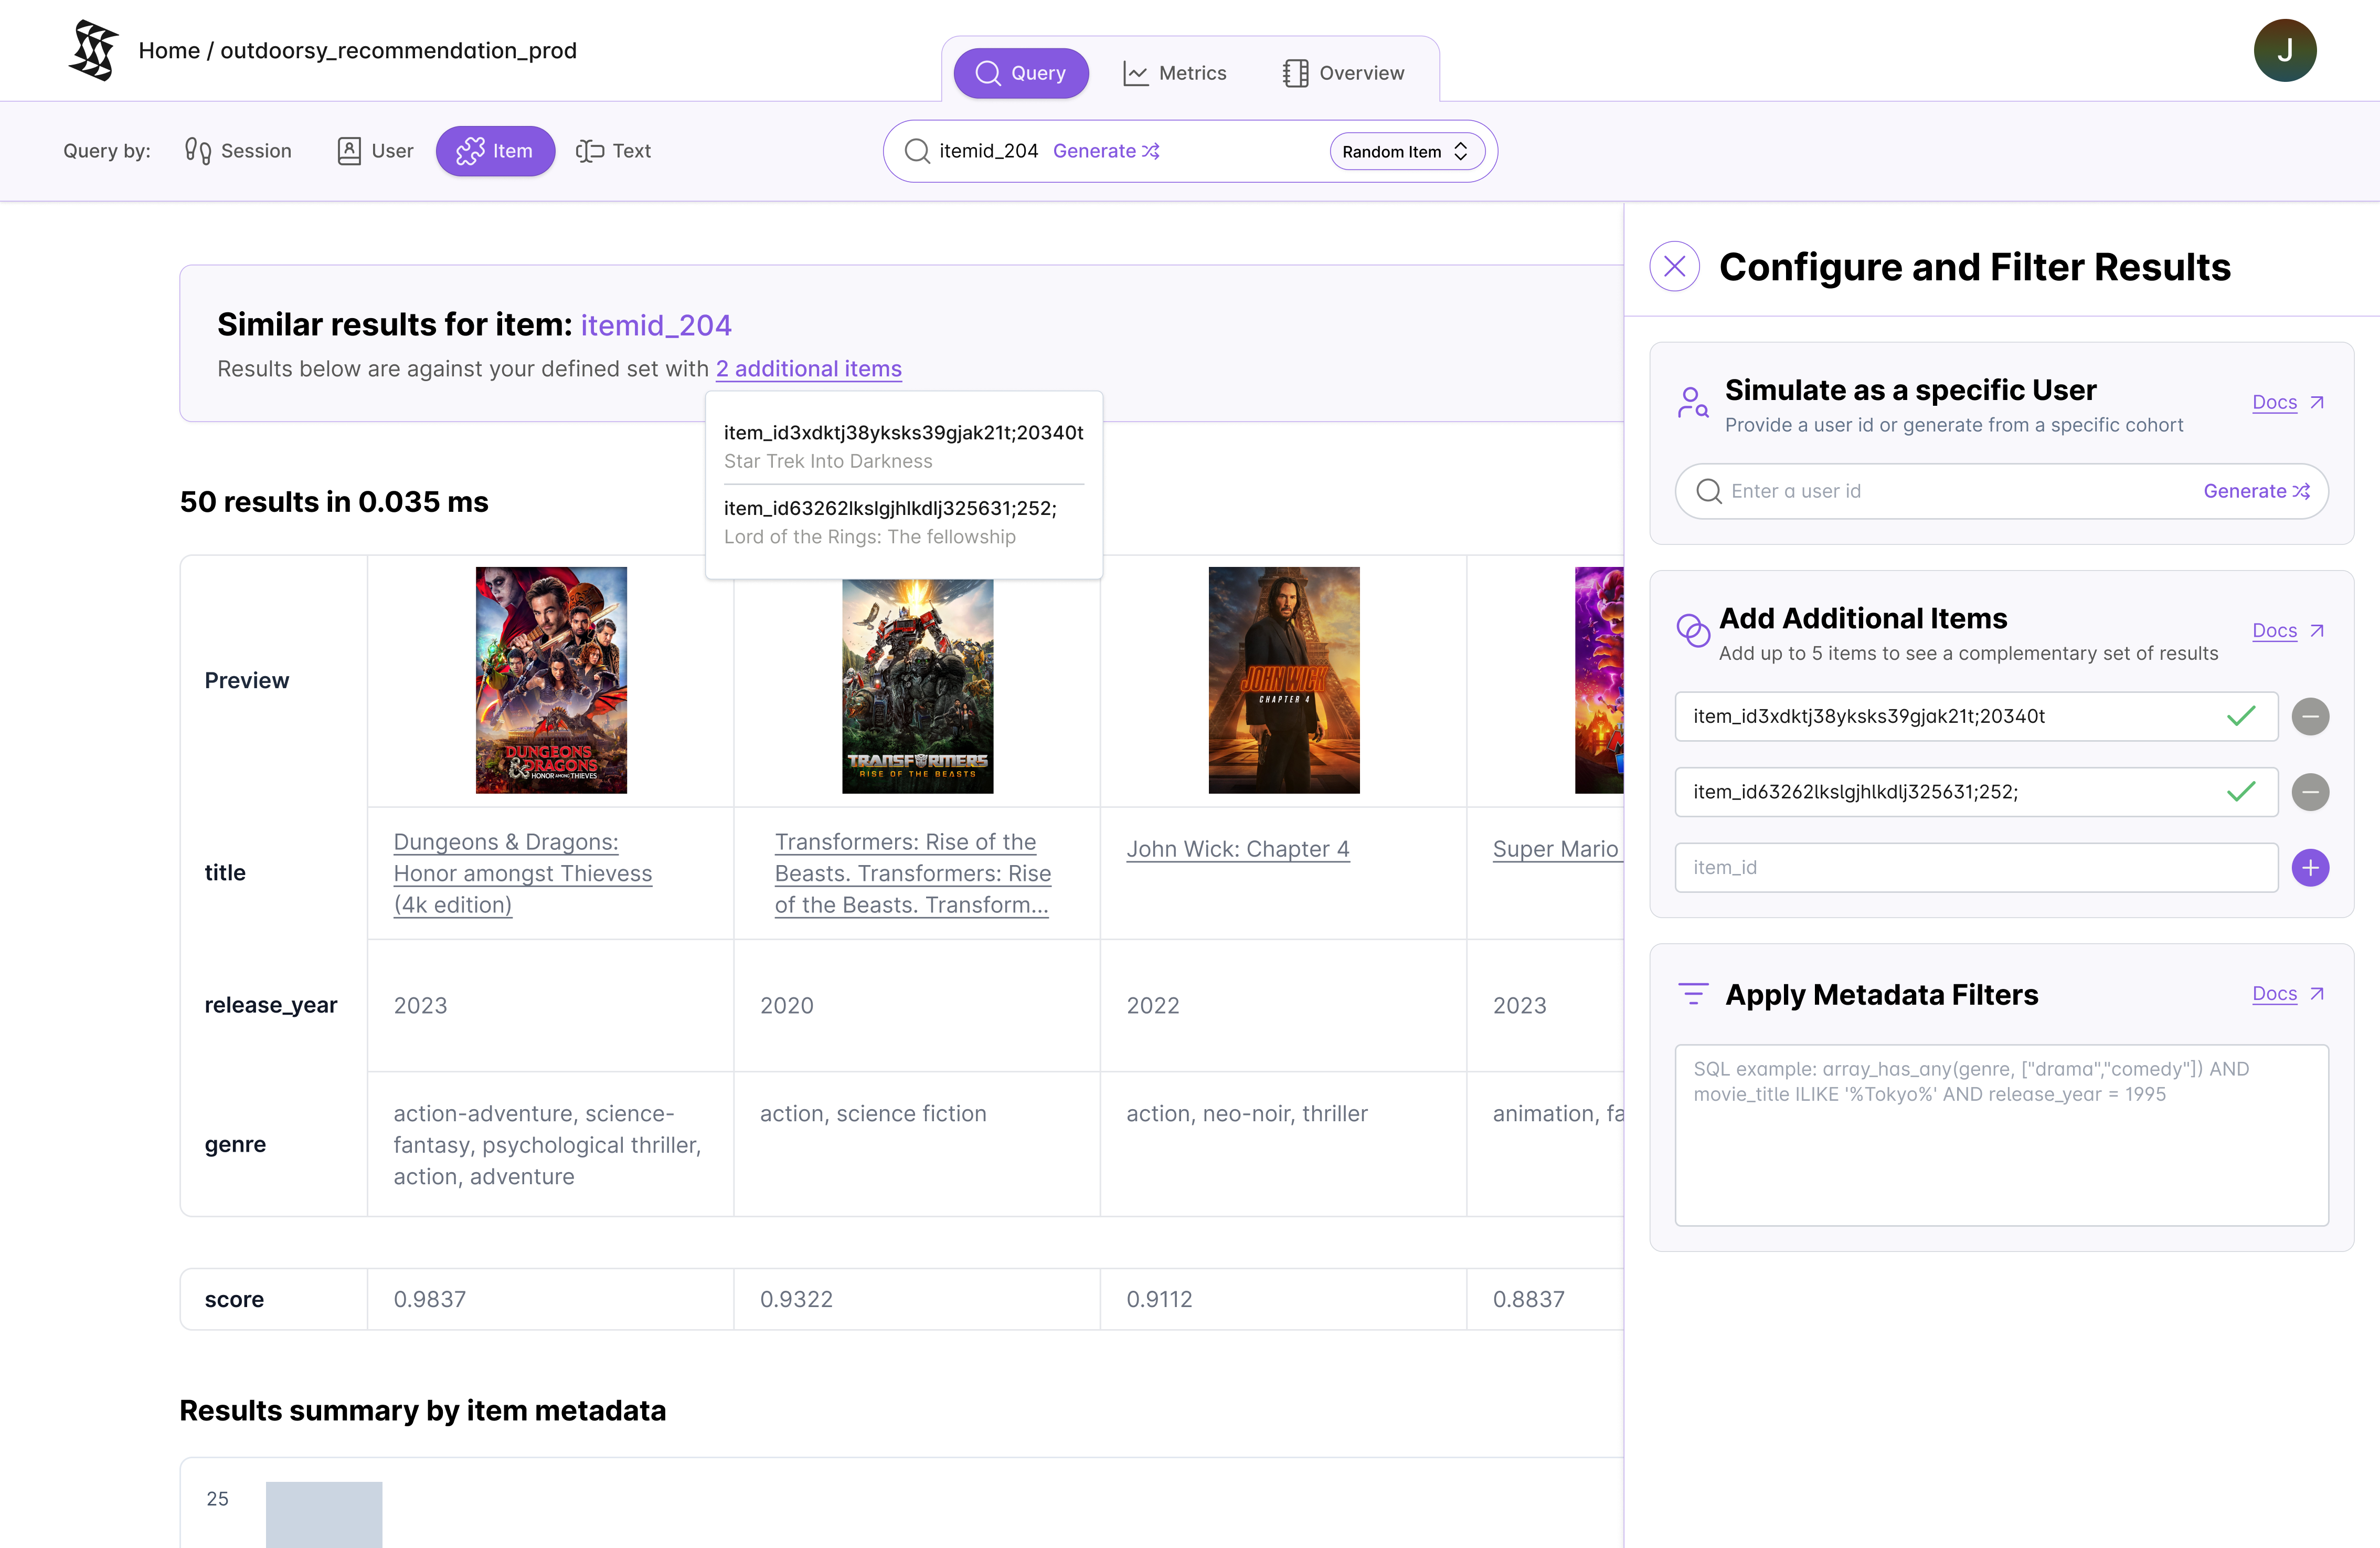The image size is (2380, 1548).
Task: Open Docs link for Add Additional Items
Action: pos(2274,630)
